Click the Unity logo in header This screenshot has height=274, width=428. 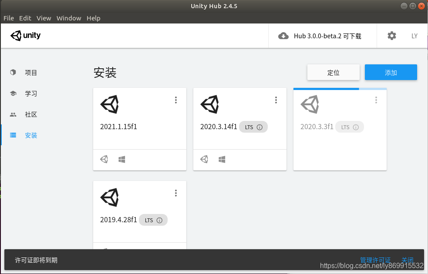pos(25,36)
